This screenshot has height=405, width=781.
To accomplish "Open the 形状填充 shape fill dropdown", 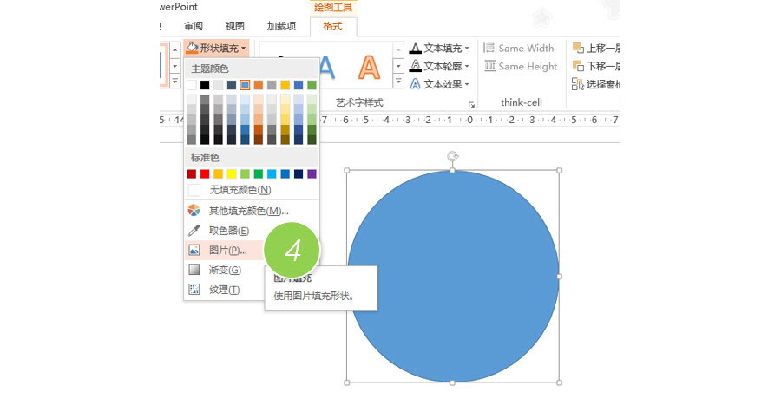I will [216, 49].
